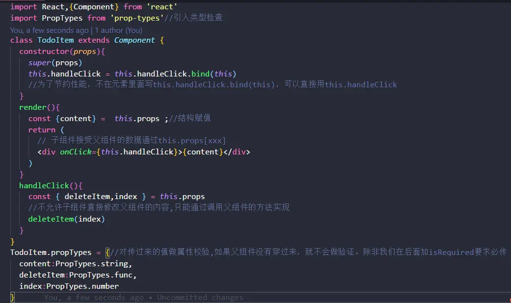Click the onClick attribute on the div
This screenshot has width=511, height=303.
(x=76, y=152)
